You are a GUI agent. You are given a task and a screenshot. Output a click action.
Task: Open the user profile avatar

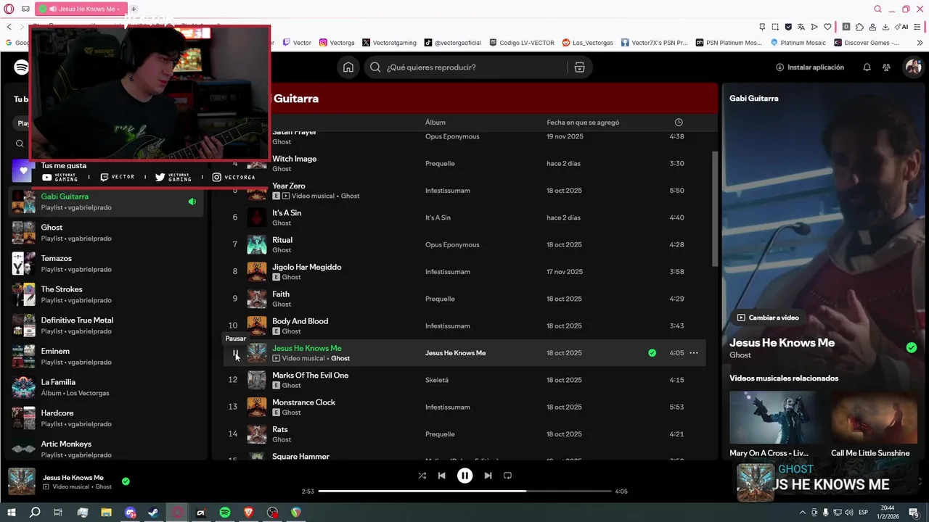point(912,67)
